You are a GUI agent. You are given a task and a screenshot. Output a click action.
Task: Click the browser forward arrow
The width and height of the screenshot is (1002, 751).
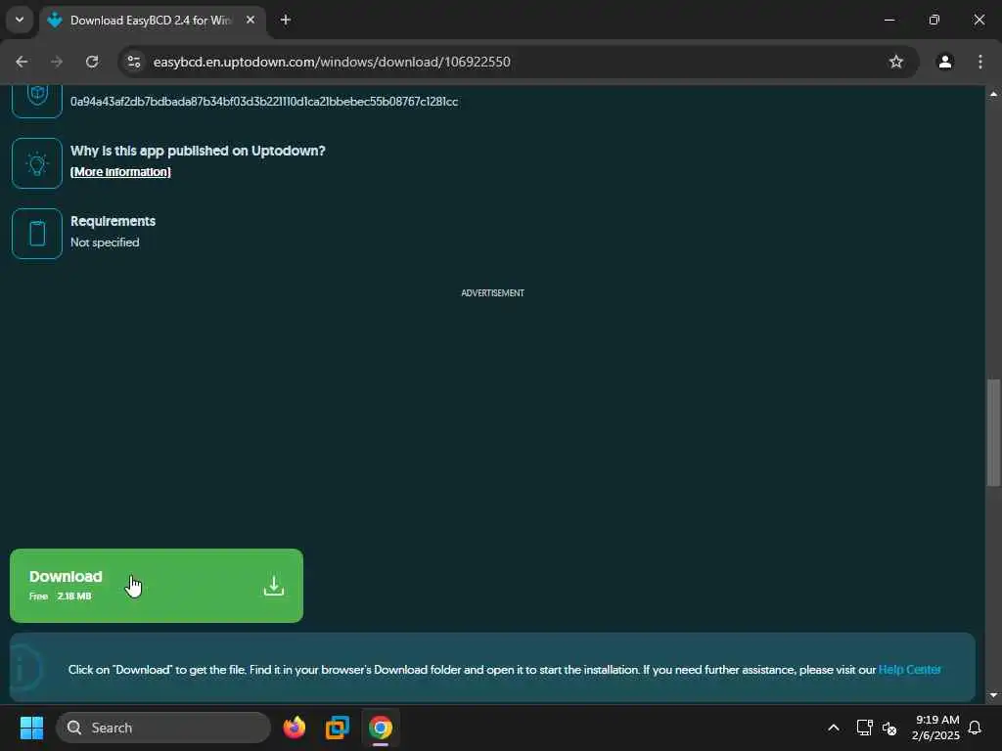pos(57,62)
